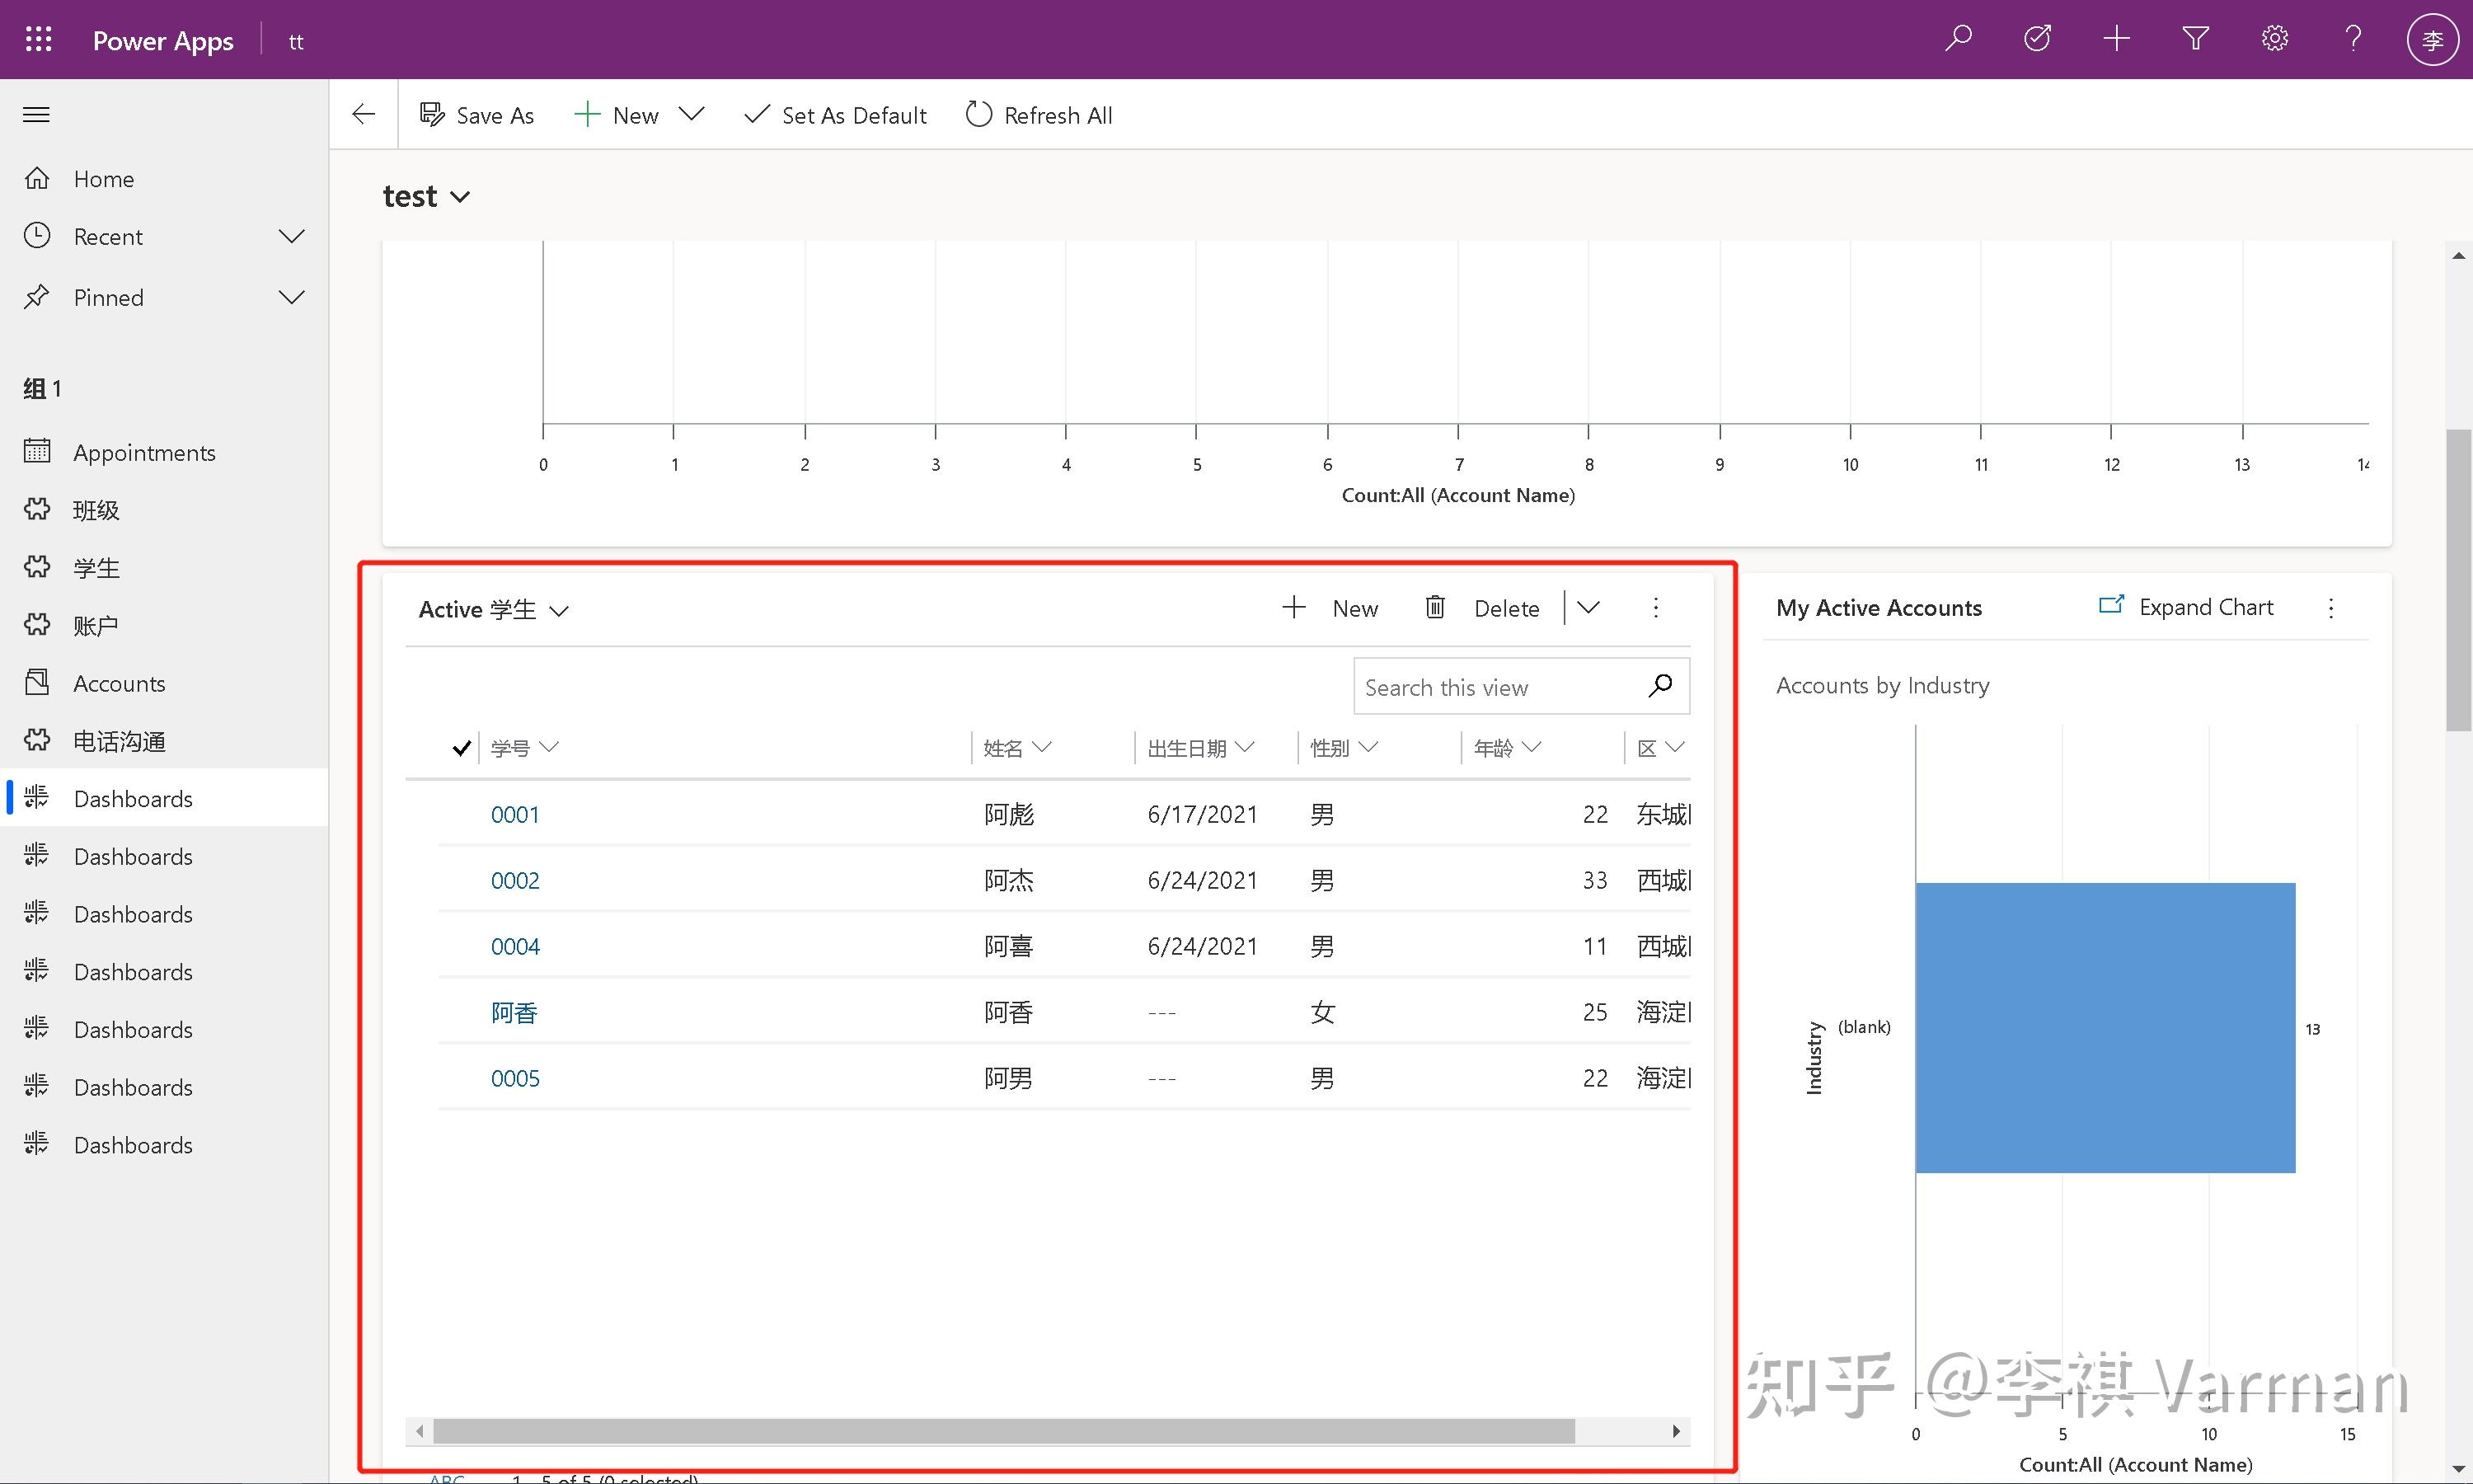2473x1484 pixels.
Task: Click the help question mark icon
Action: pyautogui.click(x=2353, y=39)
